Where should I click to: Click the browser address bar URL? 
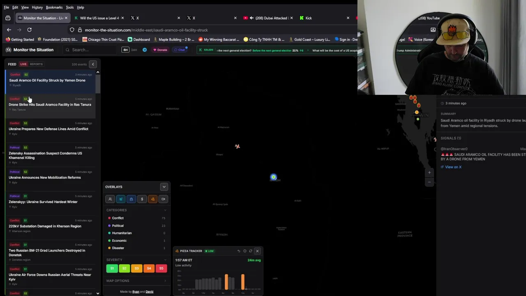click(146, 30)
